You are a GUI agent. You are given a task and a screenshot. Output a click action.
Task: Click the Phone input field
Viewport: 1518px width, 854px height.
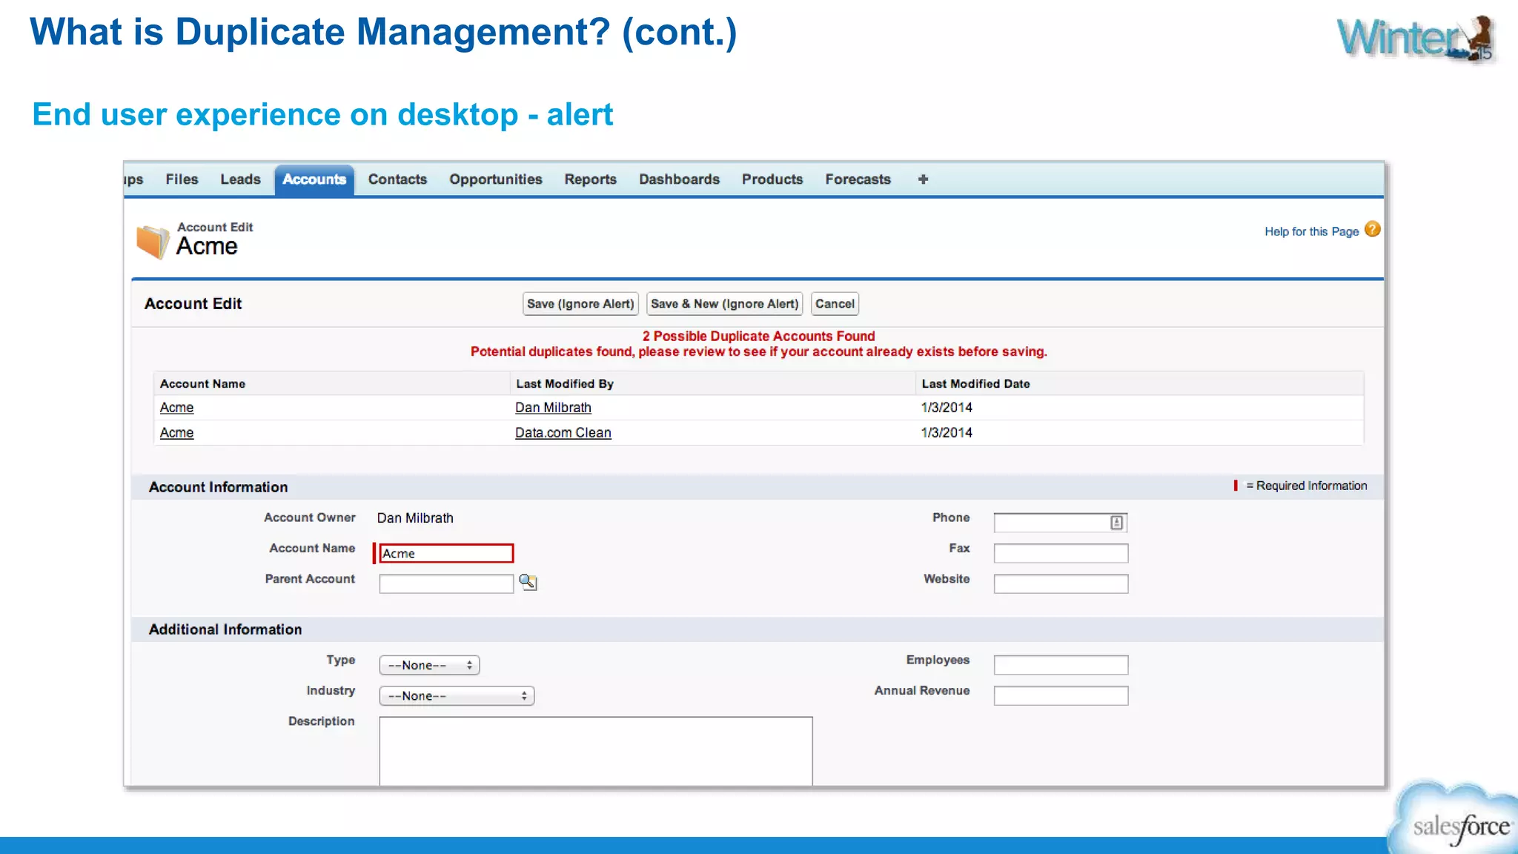(x=1061, y=523)
